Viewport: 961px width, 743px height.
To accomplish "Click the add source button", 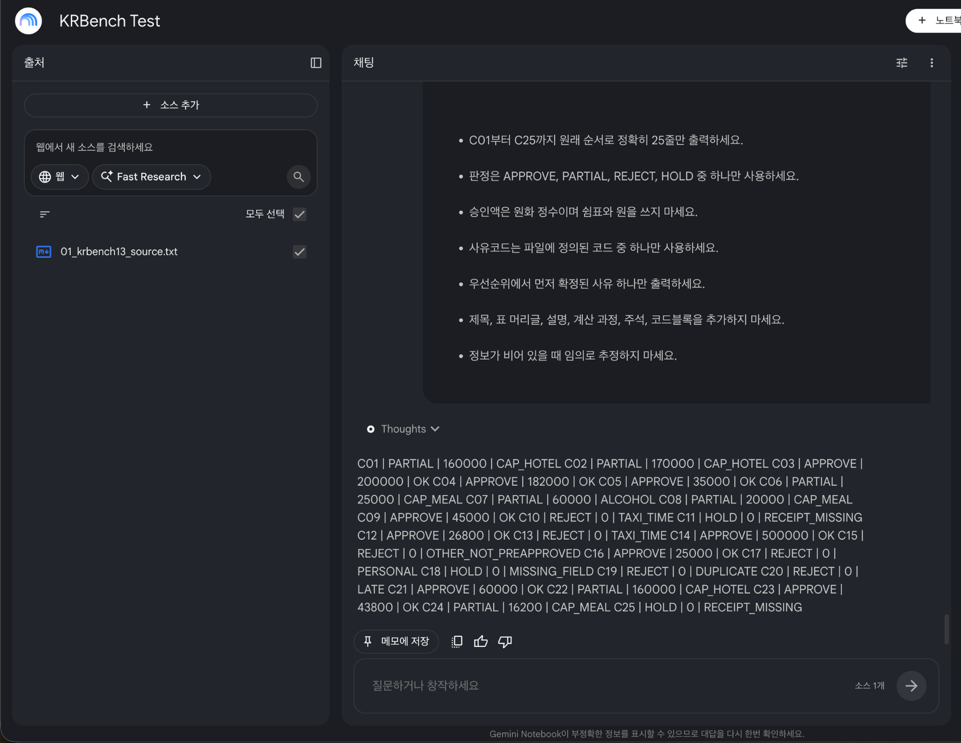I will pyautogui.click(x=171, y=105).
